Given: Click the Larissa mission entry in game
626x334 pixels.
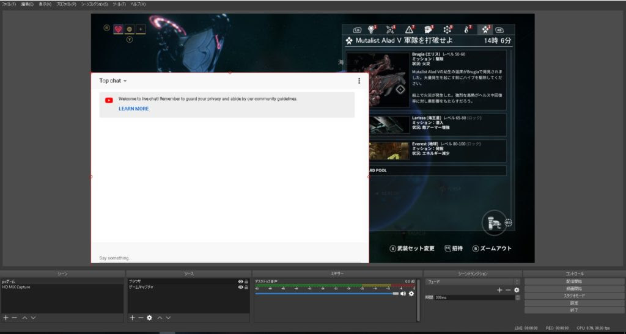Looking at the screenshot, I should (x=437, y=125).
